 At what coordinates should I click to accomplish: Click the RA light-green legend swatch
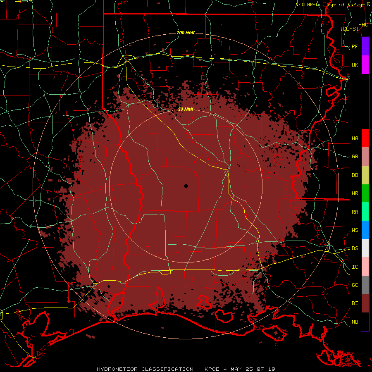click(365, 212)
